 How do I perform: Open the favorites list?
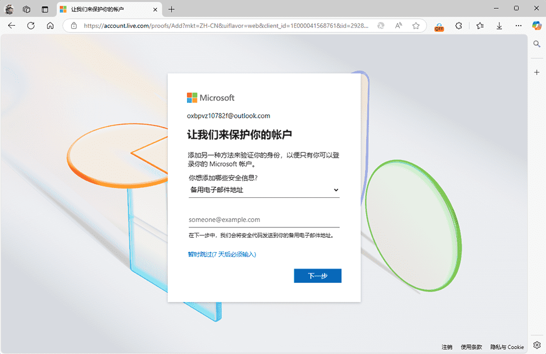pyautogui.click(x=480, y=25)
